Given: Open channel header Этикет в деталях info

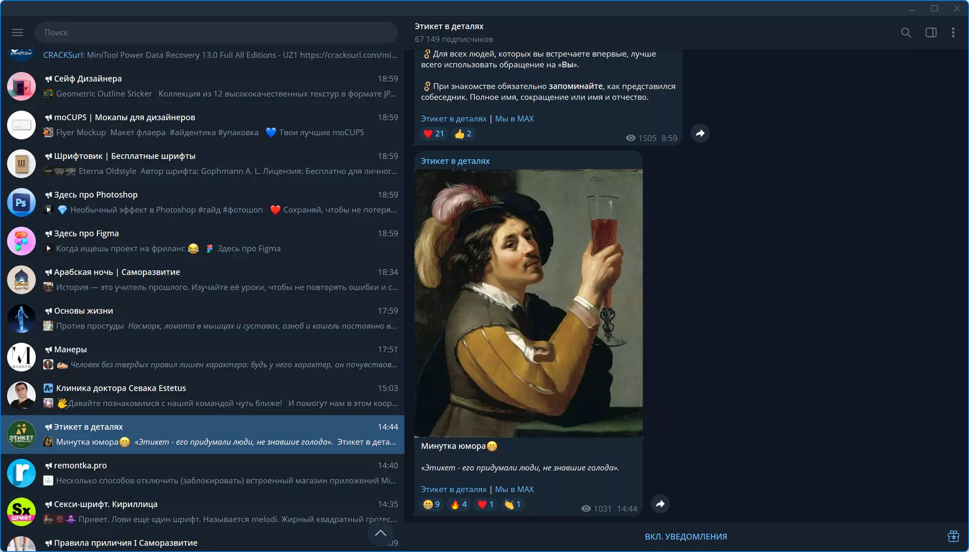Looking at the screenshot, I should [449, 26].
